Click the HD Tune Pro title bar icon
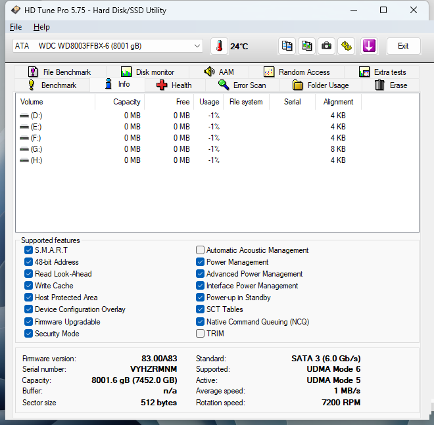The width and height of the screenshot is (434, 425). tap(16, 11)
